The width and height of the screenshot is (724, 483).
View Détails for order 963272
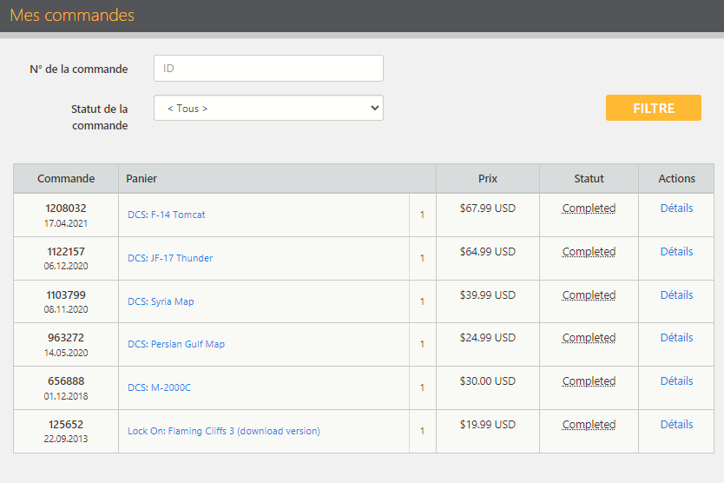(676, 337)
